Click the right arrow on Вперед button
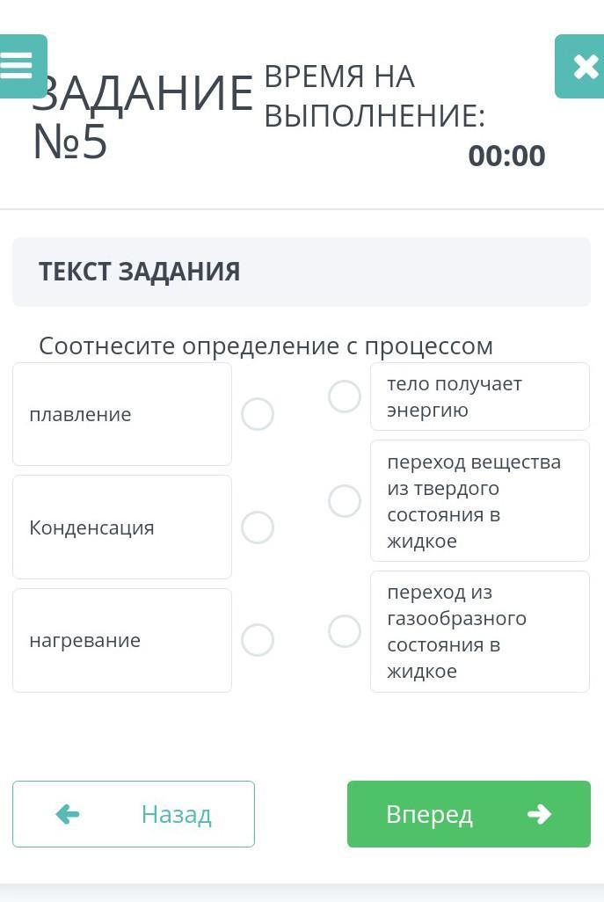 click(x=539, y=814)
